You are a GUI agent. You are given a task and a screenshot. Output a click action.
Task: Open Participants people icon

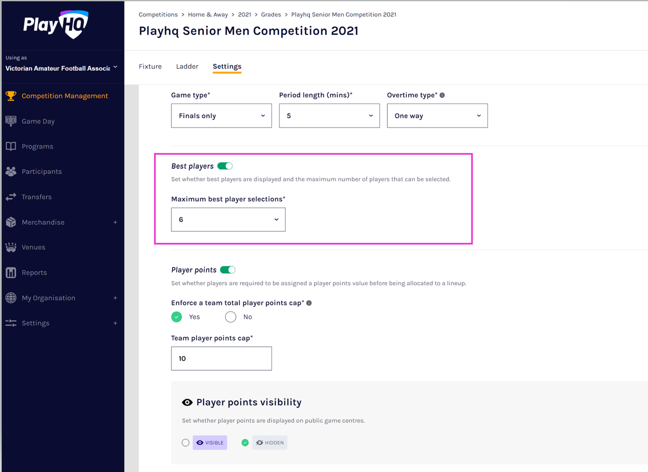coord(11,171)
